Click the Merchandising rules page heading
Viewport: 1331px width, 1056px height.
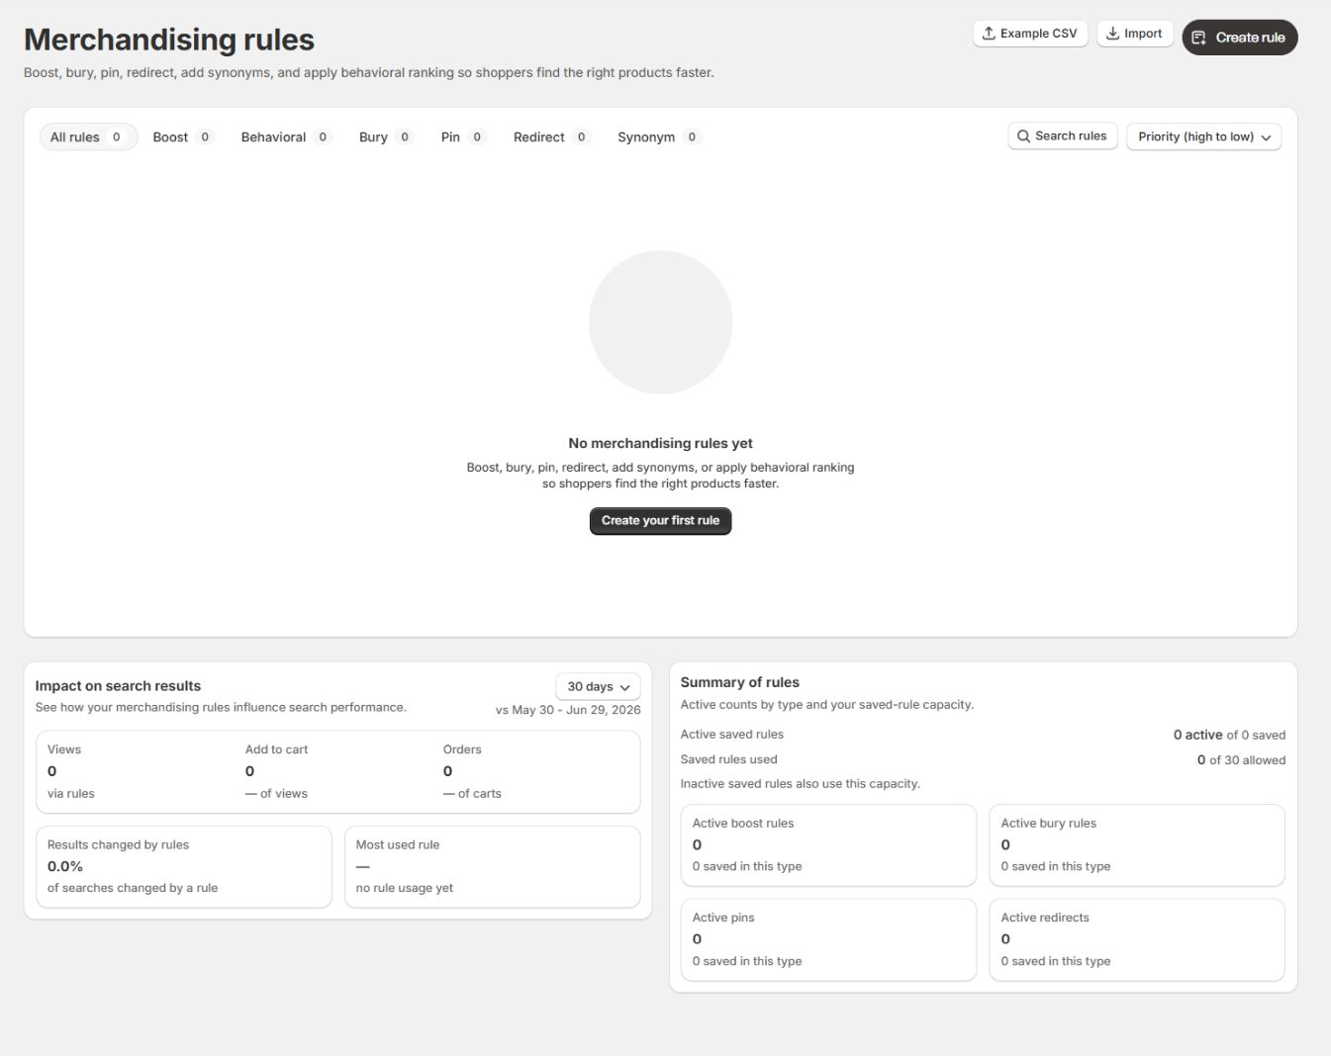click(169, 40)
